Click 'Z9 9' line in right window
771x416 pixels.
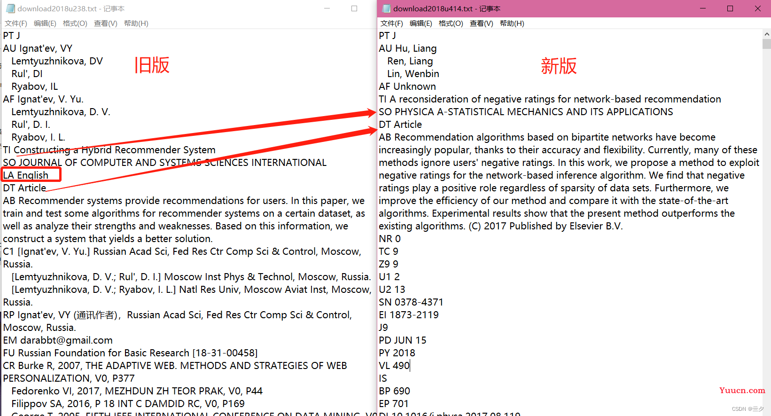click(389, 264)
